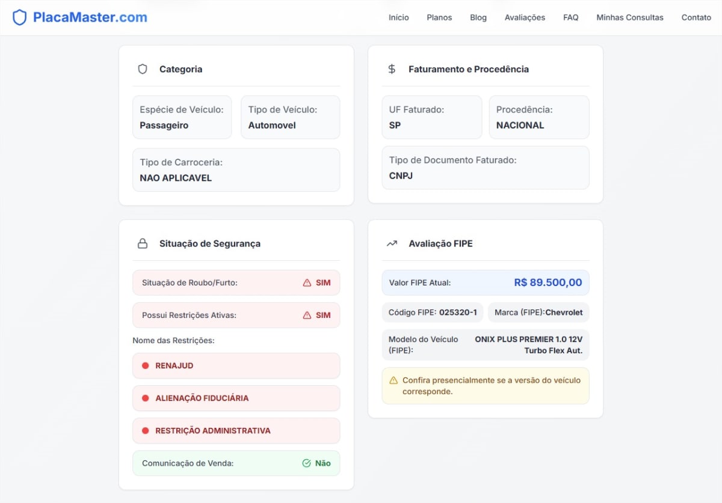Click the lock icon beside Situação de Segurança
722x503 pixels.
(x=143, y=243)
